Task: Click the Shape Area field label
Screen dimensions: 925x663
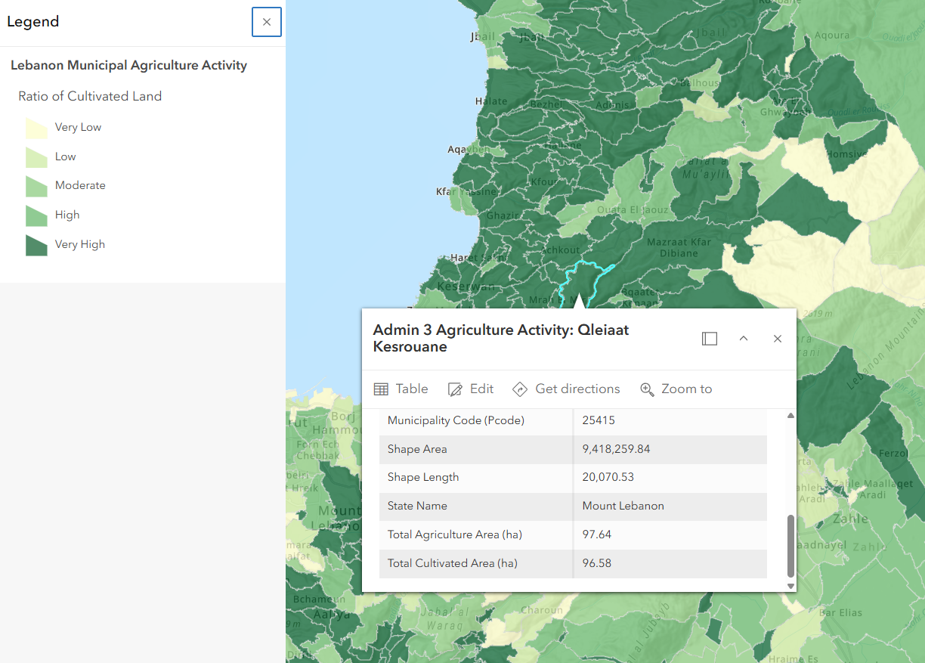Action: click(417, 449)
